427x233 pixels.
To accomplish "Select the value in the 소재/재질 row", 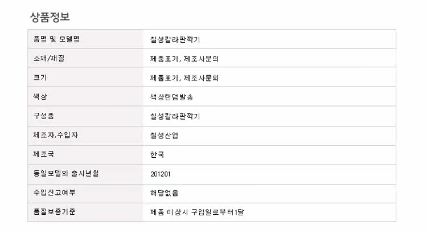I will coord(184,59).
